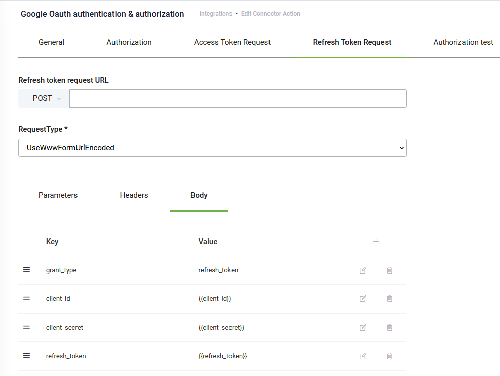Viewport: 500px width, 376px height.
Task: Click the refresh_token value for grant_type
Action: point(218,270)
